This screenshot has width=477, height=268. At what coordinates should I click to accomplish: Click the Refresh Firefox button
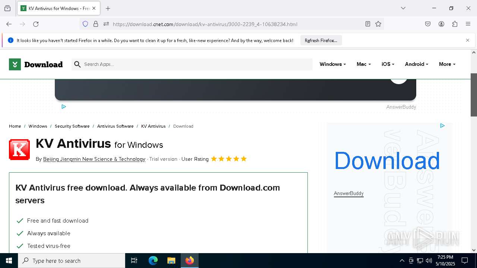click(321, 41)
